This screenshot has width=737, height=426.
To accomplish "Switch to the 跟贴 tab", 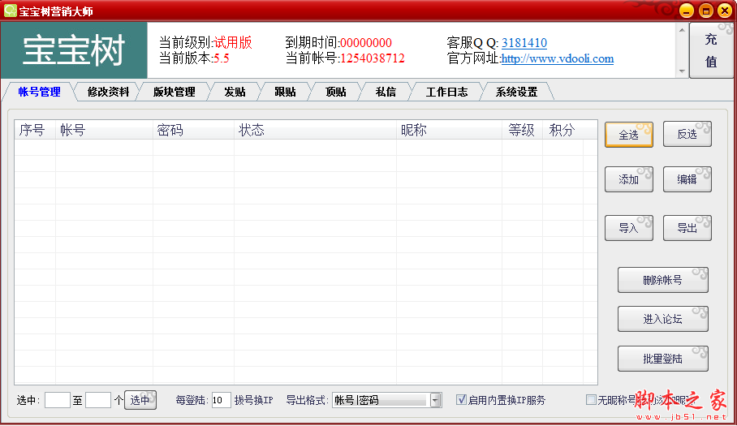I will coord(285,92).
